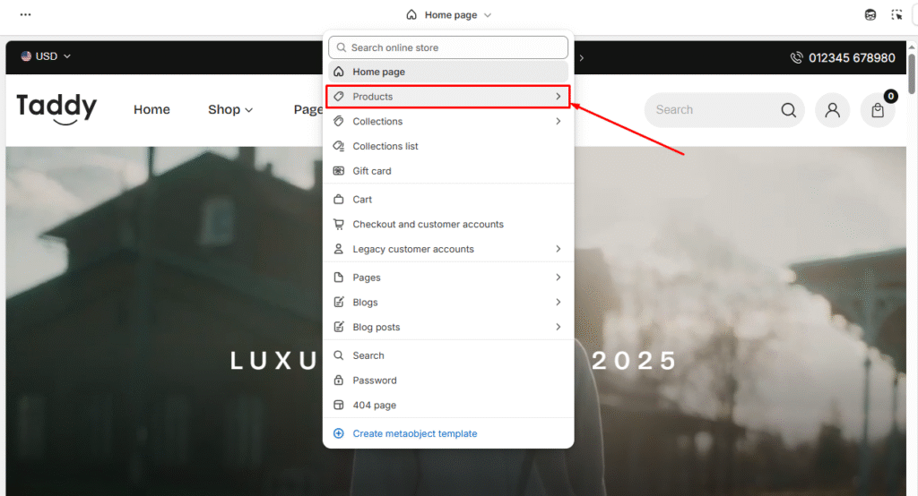Open the user account icon
Image resolution: width=918 pixels, height=496 pixels.
[x=833, y=110]
